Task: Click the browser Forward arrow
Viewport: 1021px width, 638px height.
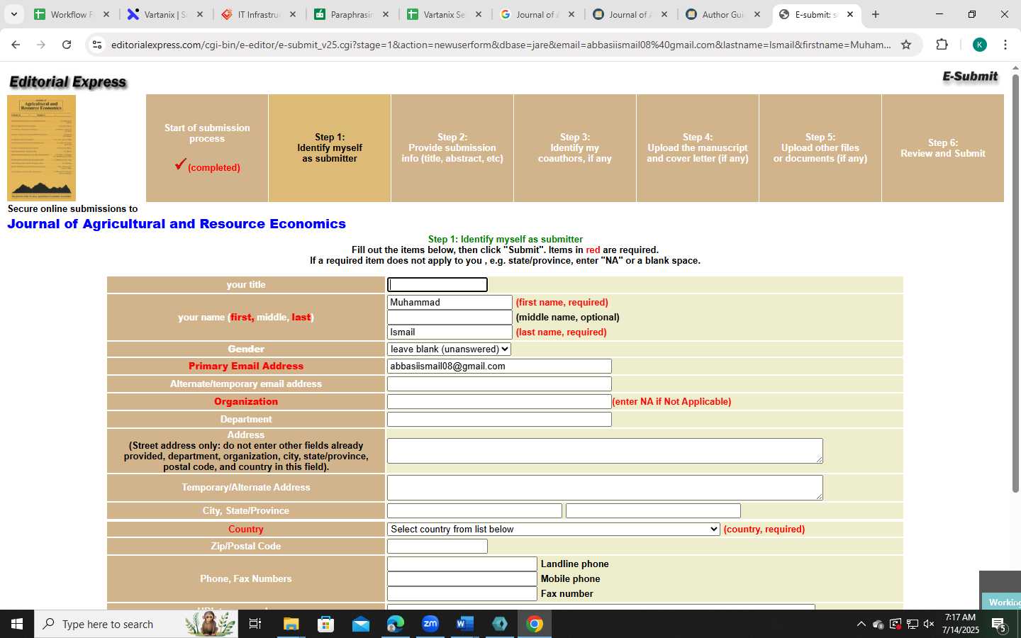Action: click(x=41, y=45)
